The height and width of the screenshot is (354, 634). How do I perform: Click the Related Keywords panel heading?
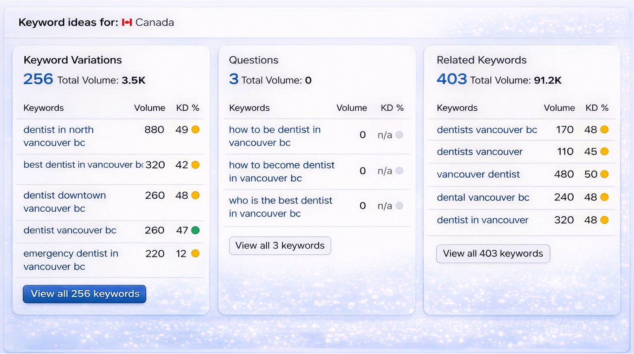482,60
